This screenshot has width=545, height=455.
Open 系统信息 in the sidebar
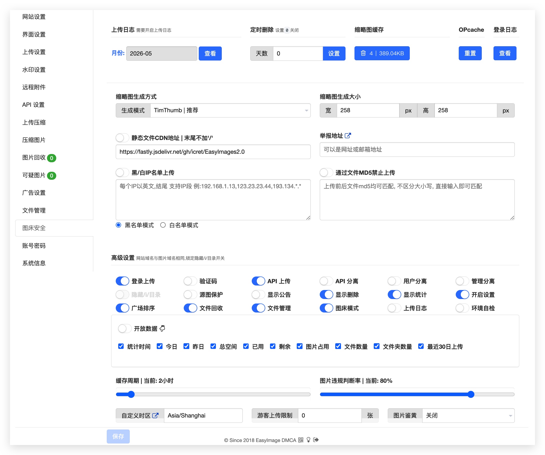pyautogui.click(x=34, y=263)
